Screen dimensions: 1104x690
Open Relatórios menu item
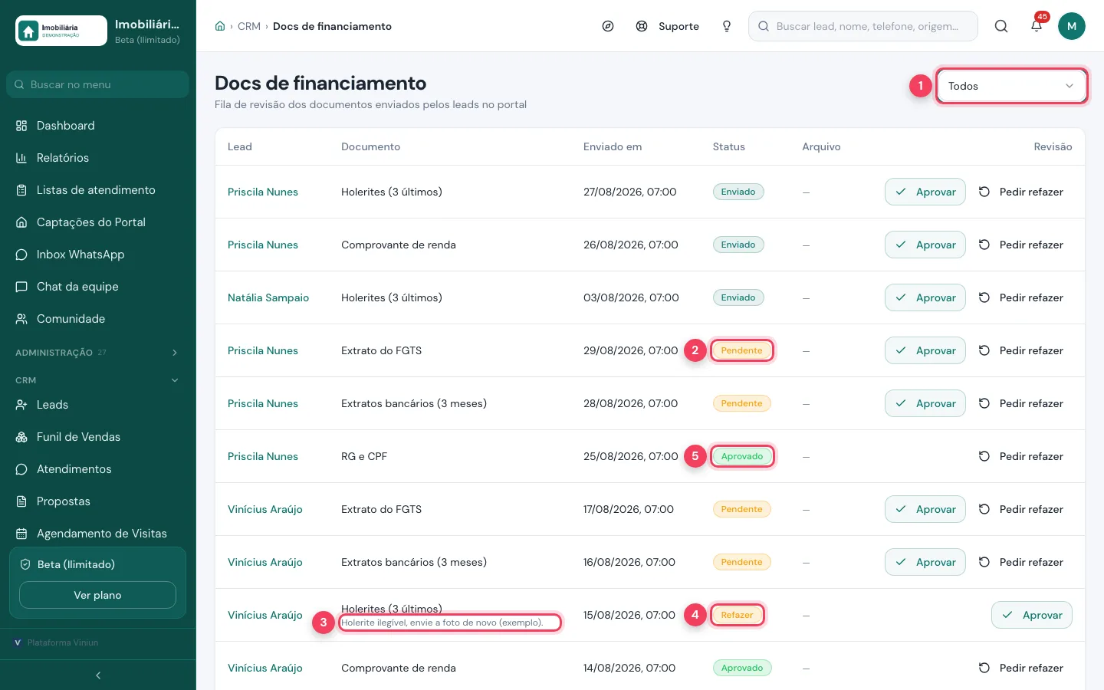(x=98, y=158)
